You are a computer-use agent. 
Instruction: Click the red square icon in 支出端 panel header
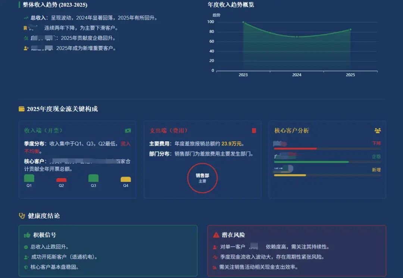(x=254, y=131)
